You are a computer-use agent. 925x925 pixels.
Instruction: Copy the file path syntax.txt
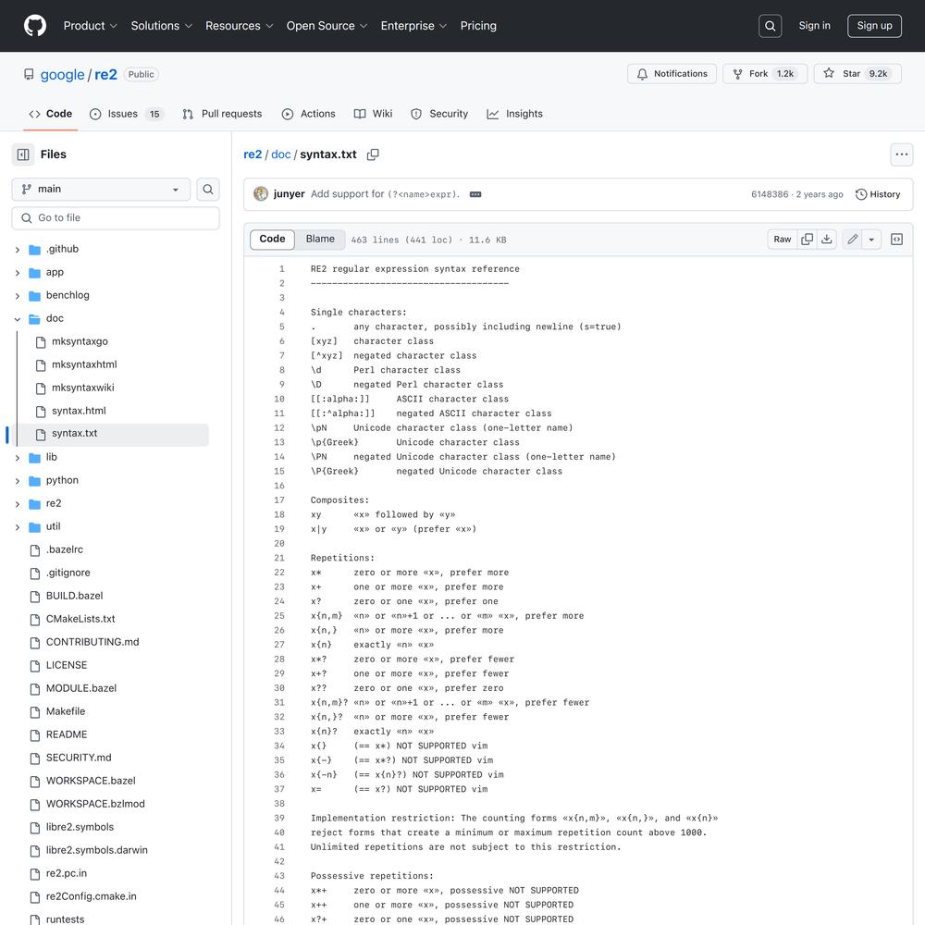click(x=373, y=154)
